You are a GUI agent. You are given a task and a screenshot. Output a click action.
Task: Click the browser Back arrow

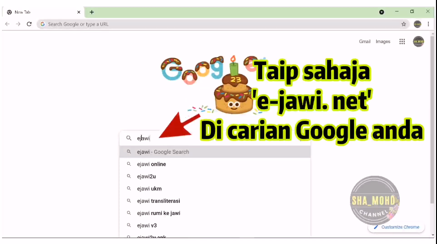pos(7,24)
